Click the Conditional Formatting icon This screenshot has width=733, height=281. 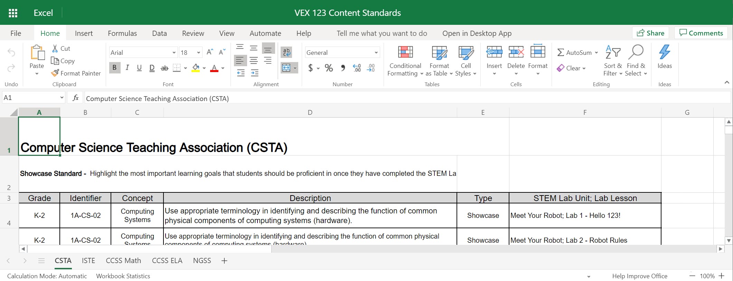click(405, 52)
